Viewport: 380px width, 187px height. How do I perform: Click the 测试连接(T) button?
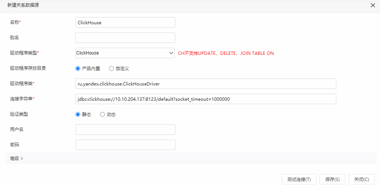(x=299, y=180)
